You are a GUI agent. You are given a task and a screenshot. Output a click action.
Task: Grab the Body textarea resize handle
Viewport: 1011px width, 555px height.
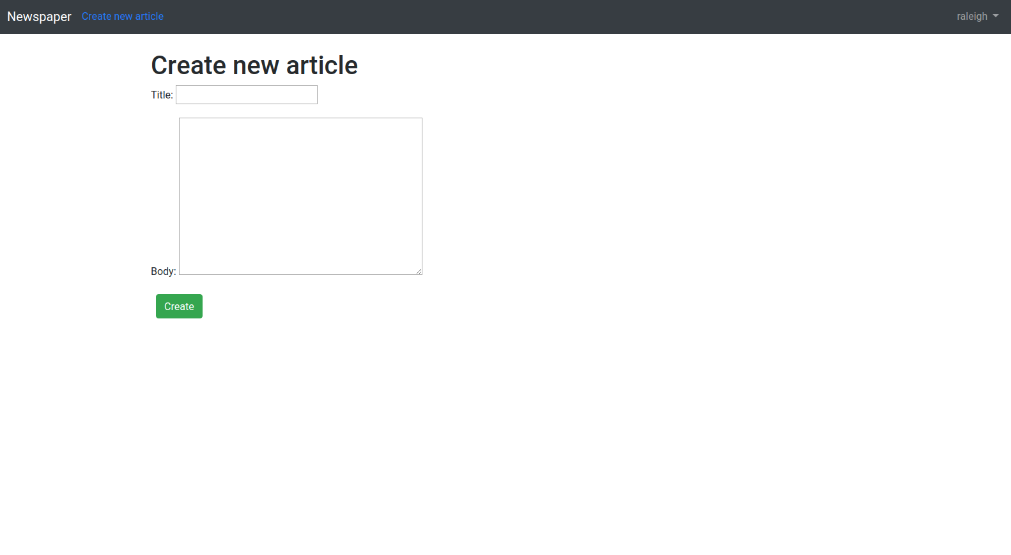419,271
